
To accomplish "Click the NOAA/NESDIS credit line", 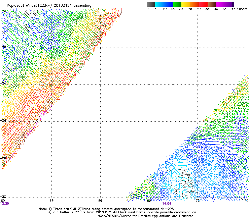I will click(x=145, y=216).
